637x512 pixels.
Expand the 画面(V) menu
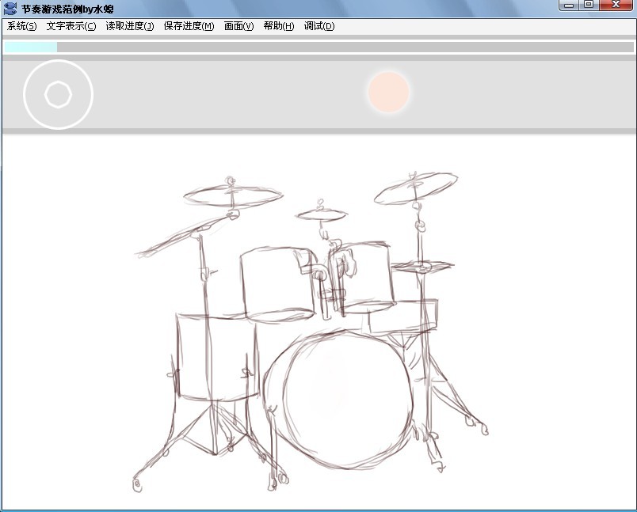pos(238,26)
